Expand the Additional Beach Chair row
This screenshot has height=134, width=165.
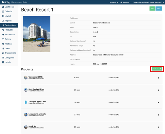tap(158, 102)
